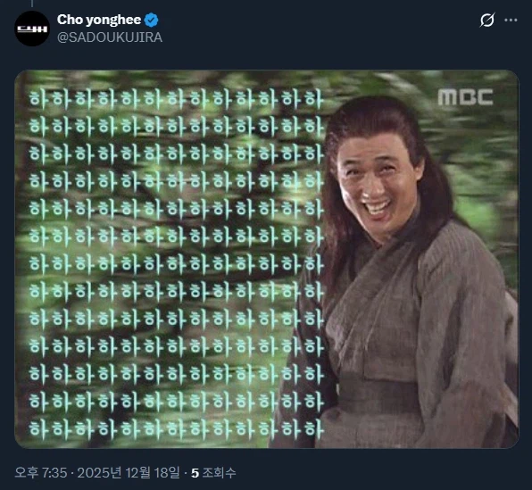Open the three-dot more options menu
The image size is (532, 490).
coord(511,20)
